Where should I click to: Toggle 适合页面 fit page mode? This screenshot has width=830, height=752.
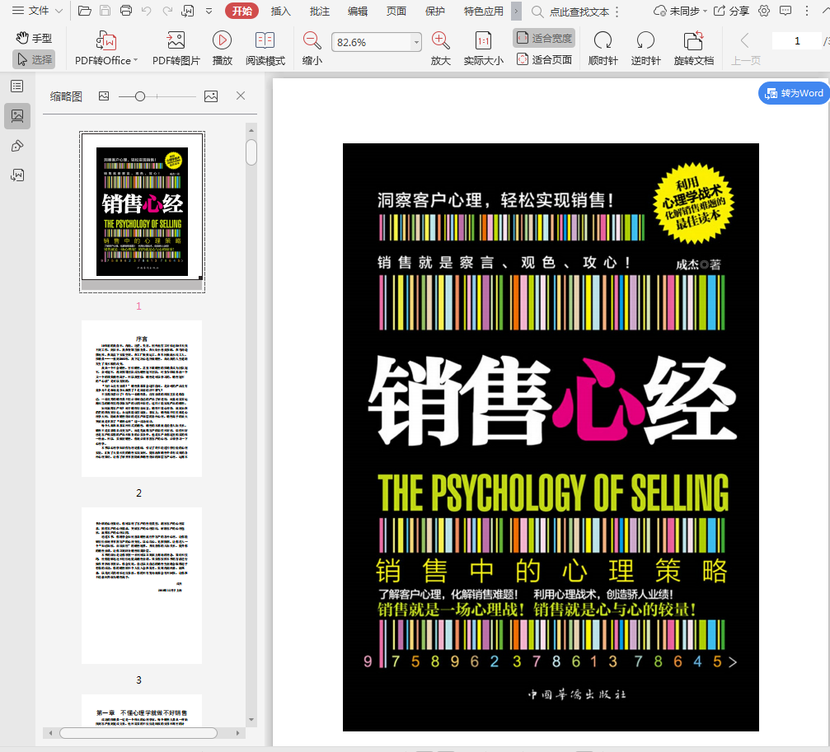pyautogui.click(x=543, y=59)
